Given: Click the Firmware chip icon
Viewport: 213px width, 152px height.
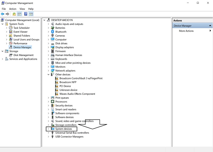Looking at the screenshot, I should [x=52, y=51].
